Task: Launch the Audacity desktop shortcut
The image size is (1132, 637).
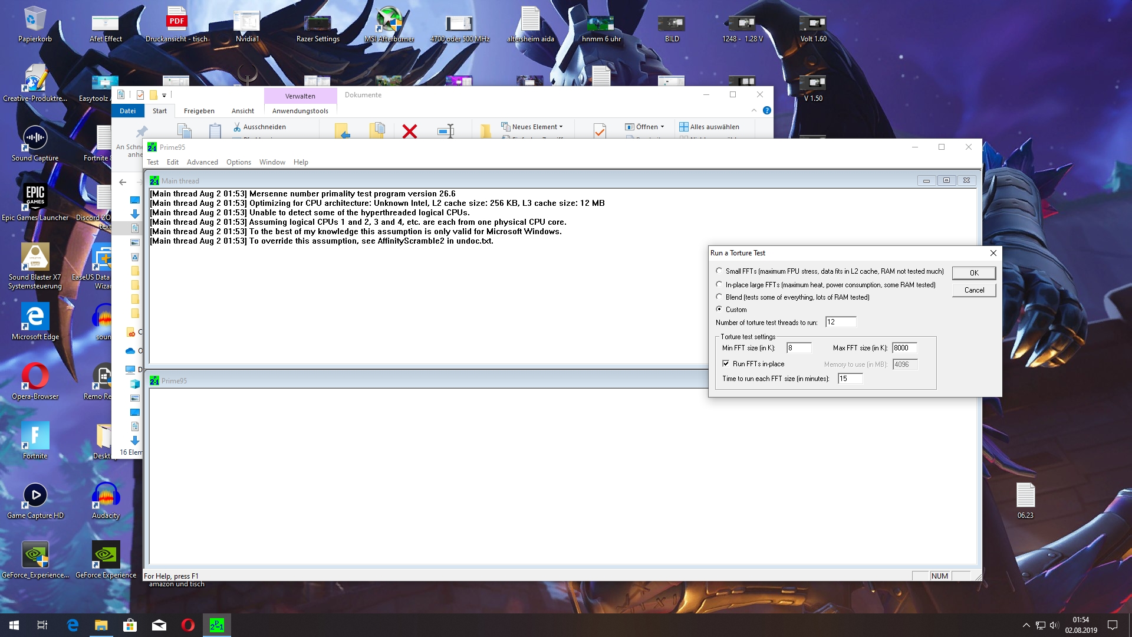Action: point(106,500)
